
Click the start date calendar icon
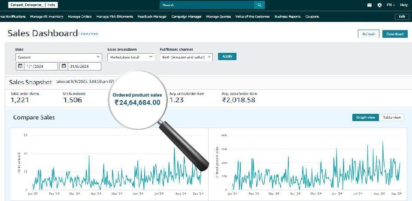pyautogui.click(x=20, y=66)
